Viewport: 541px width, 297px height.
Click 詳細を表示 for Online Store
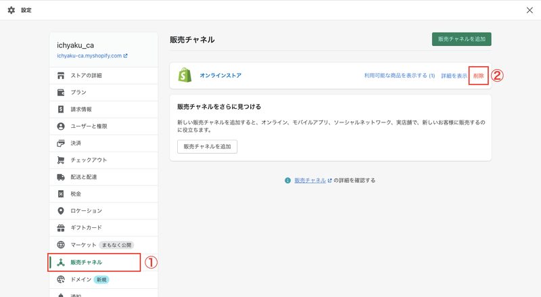click(454, 76)
